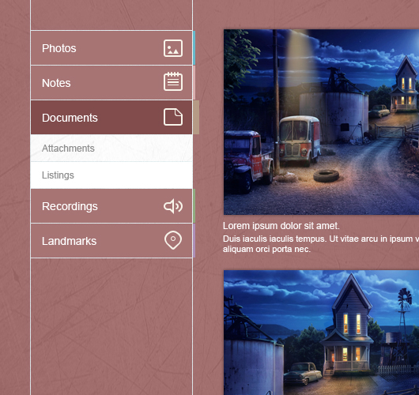Click the Landmarks map pin icon
Screen dimensions: 419x395
click(173, 240)
